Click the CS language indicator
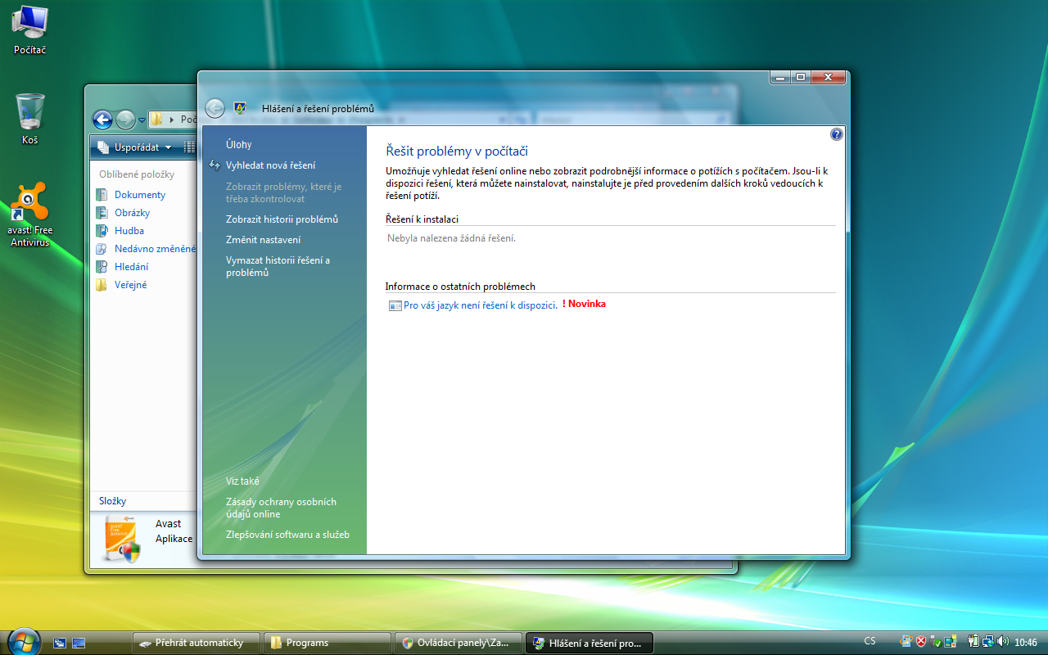Screen dimensions: 1048x655 [870, 642]
